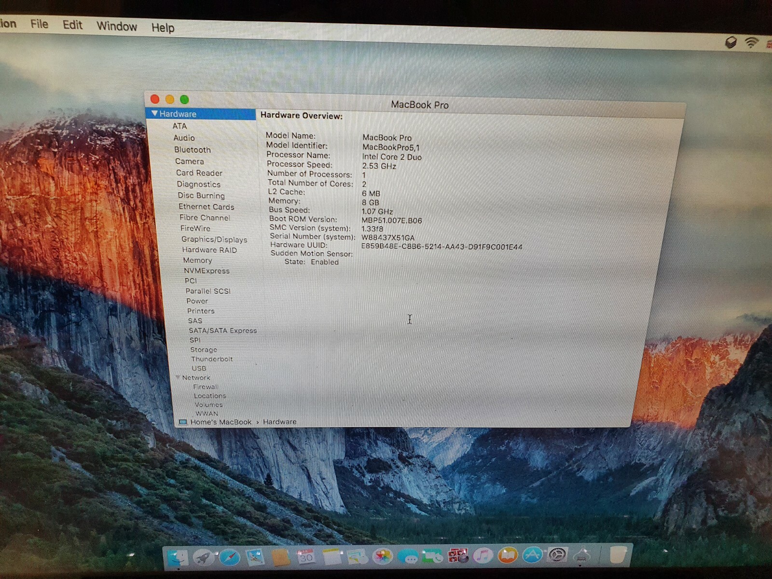Open Finder from the dock
The image size is (772, 579).
point(178,558)
